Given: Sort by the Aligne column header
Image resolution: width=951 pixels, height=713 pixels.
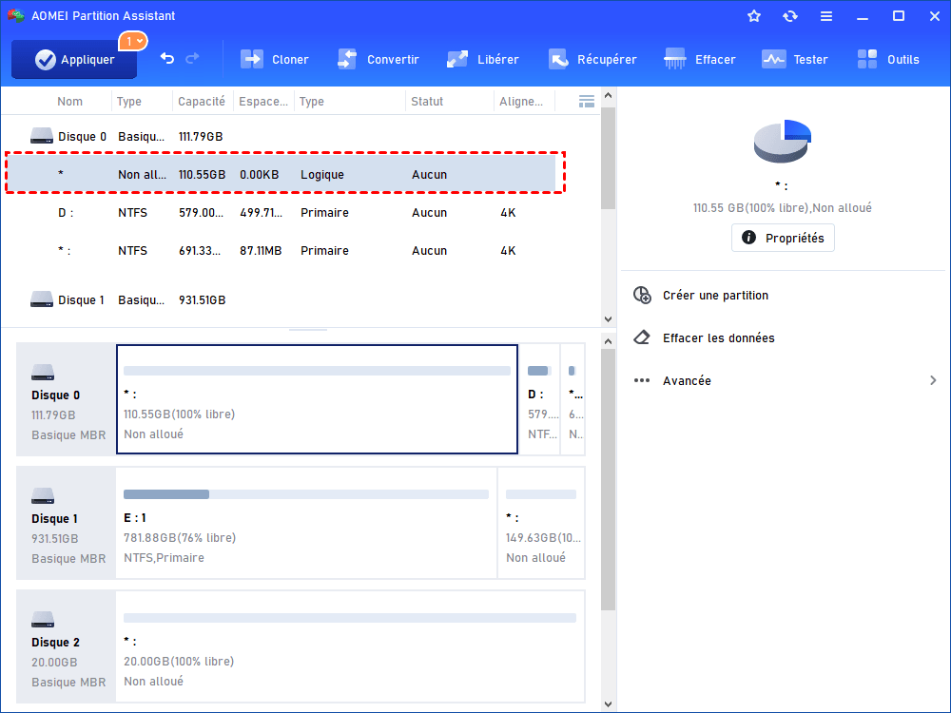Looking at the screenshot, I should point(521,102).
